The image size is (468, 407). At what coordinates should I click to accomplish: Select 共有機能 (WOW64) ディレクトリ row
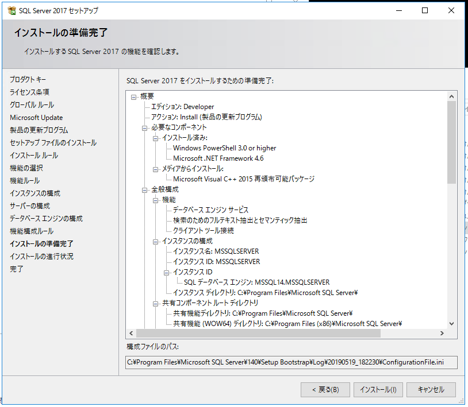[x=287, y=324]
